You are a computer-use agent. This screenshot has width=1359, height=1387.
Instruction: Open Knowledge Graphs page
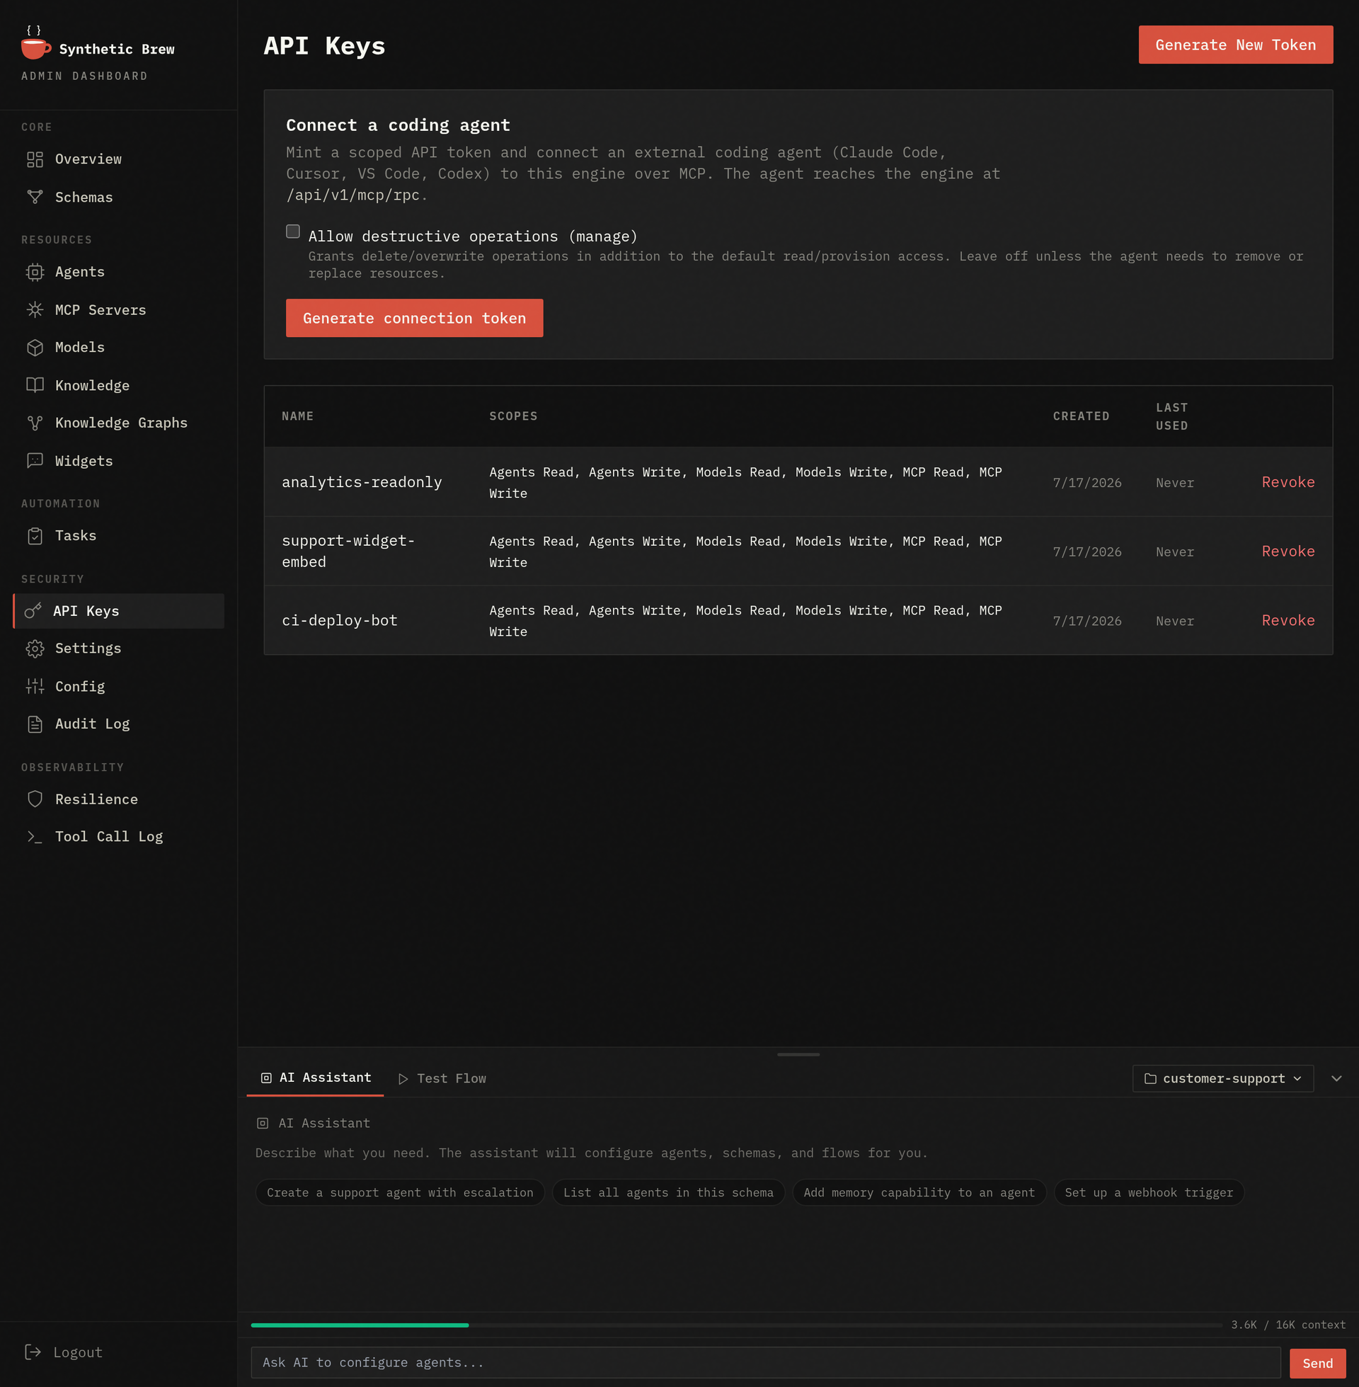[x=118, y=423]
